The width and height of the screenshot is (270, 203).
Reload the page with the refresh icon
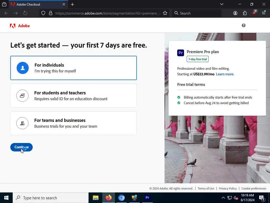coord(25,13)
